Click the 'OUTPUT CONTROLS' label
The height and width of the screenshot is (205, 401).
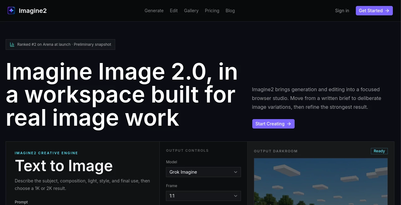point(187,150)
